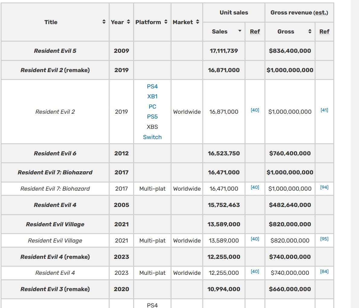Open the PS4 platform link
Screen dimensions: 359x308
point(152,87)
